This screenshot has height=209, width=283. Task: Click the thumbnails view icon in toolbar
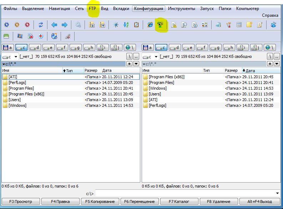(x=204, y=25)
